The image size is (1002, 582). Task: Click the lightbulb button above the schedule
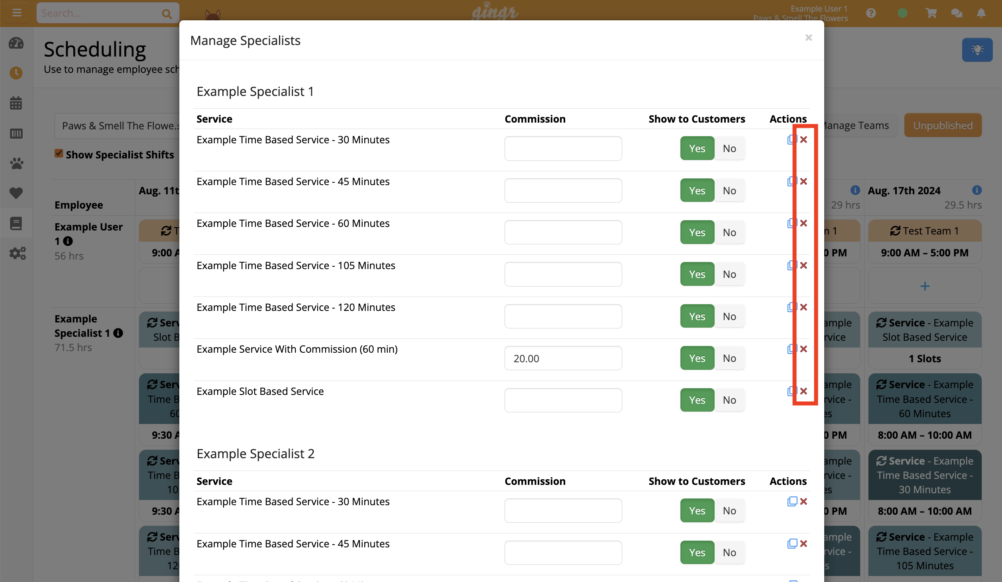pyautogui.click(x=977, y=49)
